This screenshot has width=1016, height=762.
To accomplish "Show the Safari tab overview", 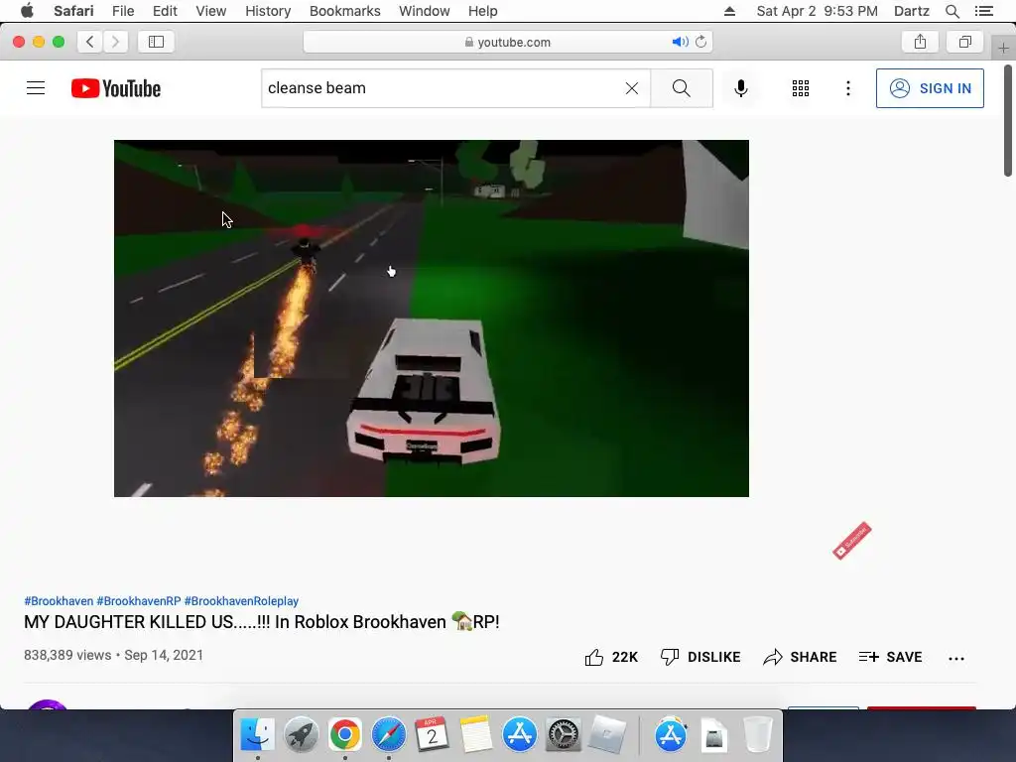I will (964, 42).
